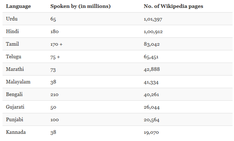
Task: Click the Kannada row label
Action: [x=16, y=132]
